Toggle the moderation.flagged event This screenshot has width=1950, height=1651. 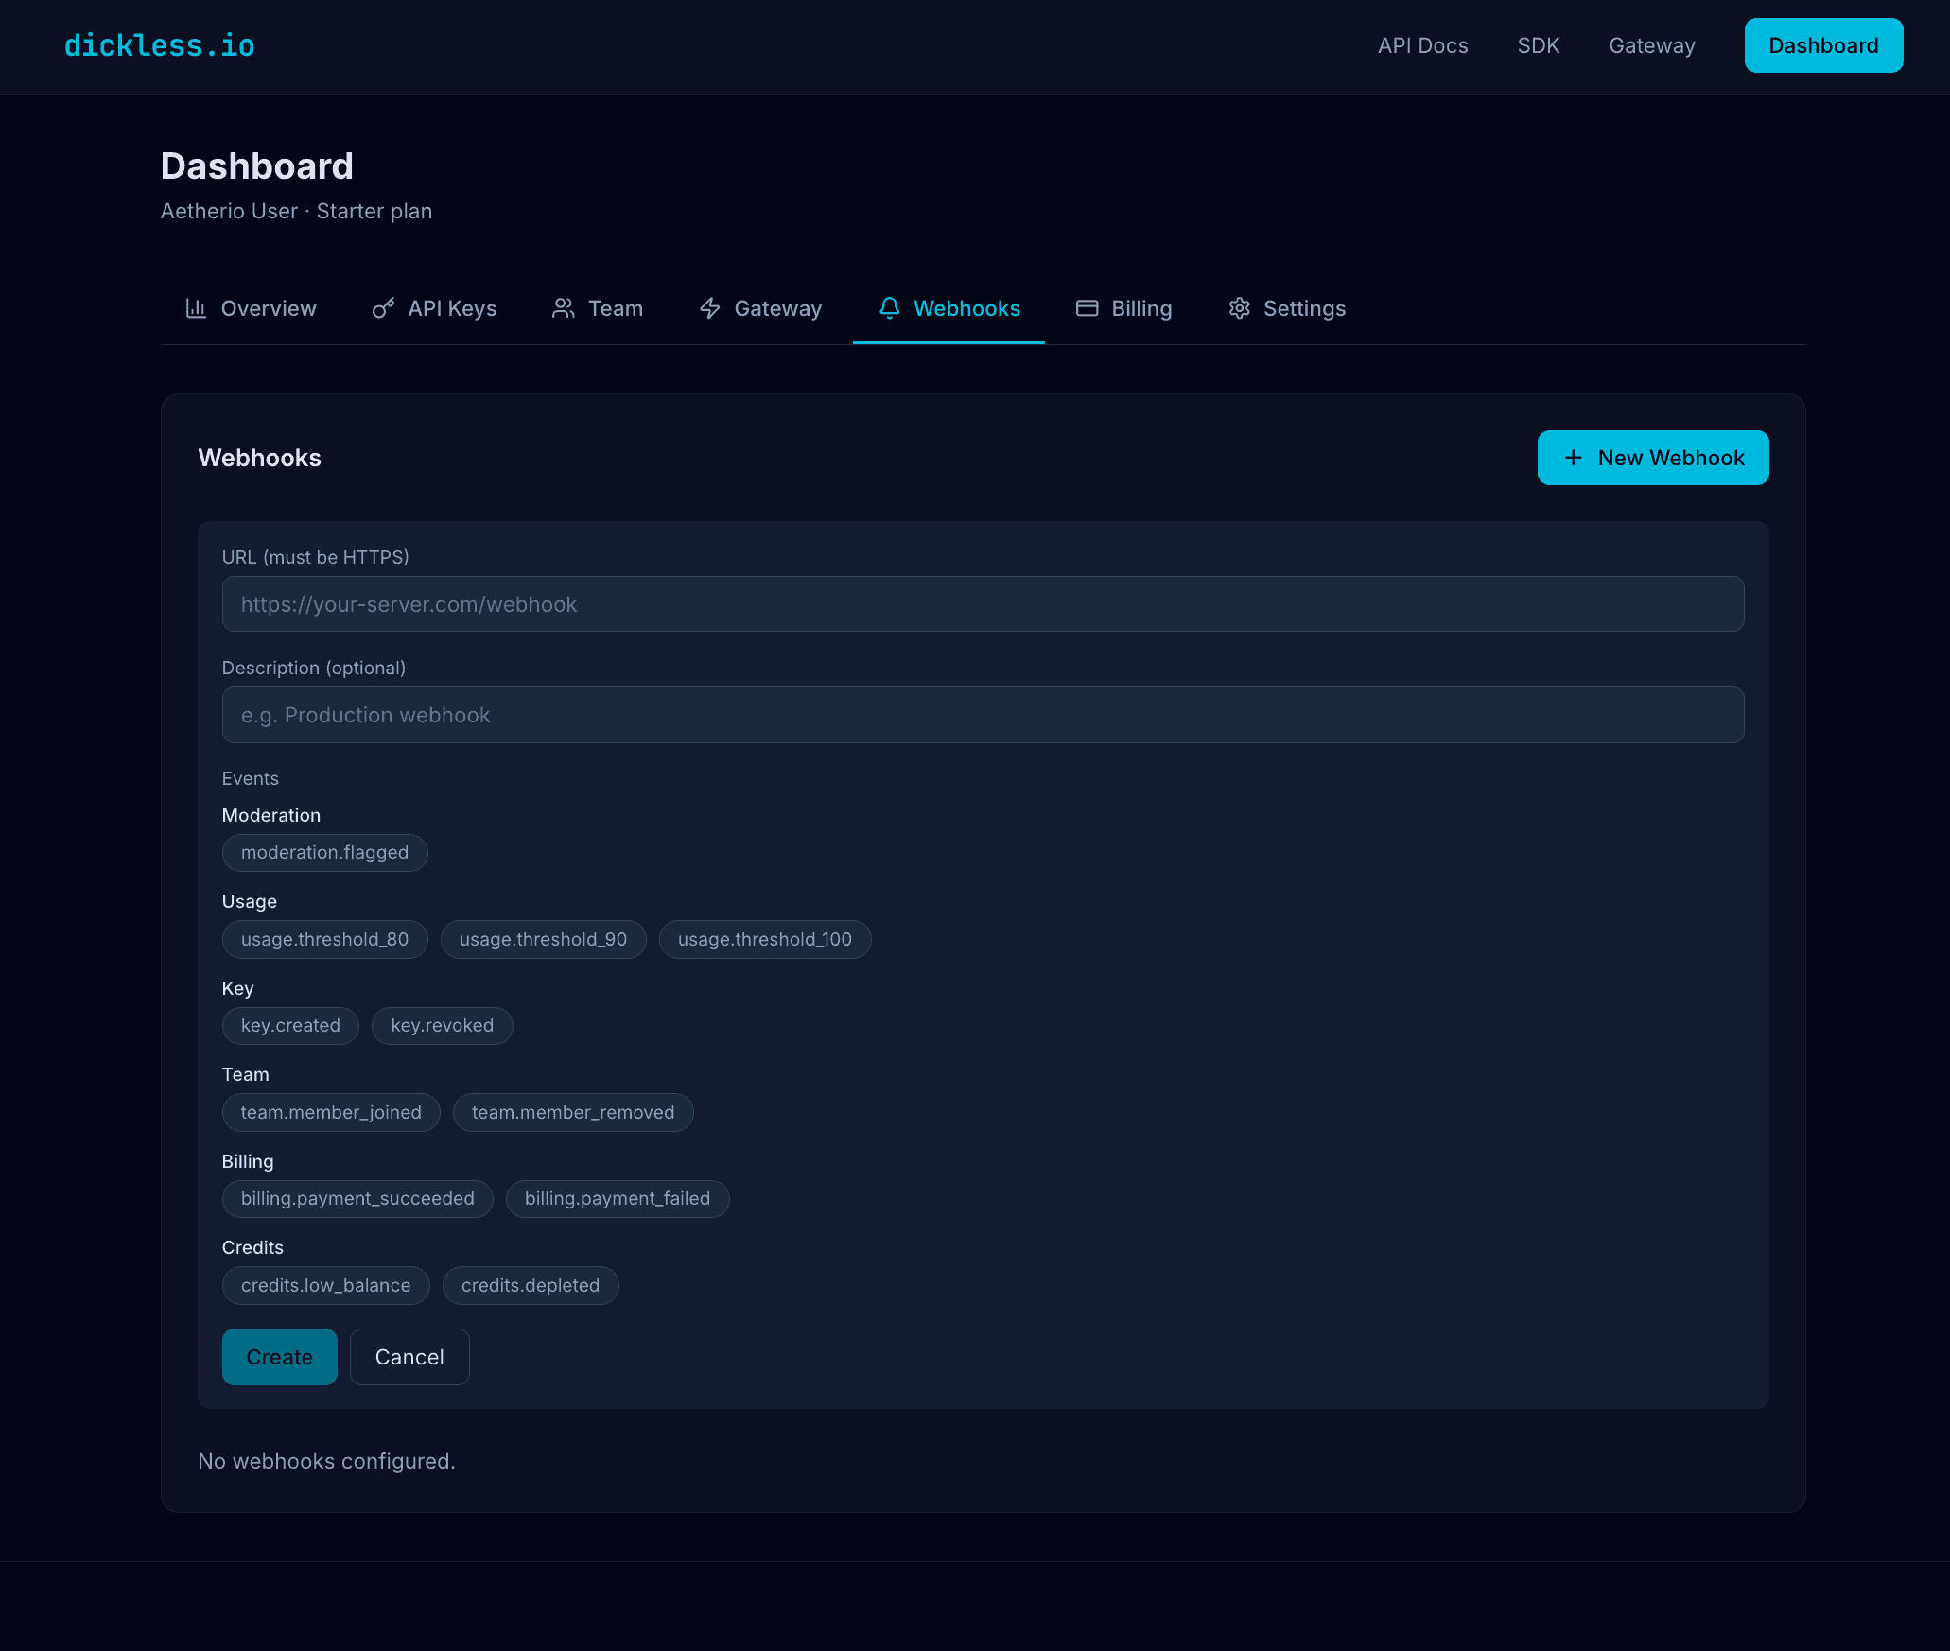tap(324, 852)
